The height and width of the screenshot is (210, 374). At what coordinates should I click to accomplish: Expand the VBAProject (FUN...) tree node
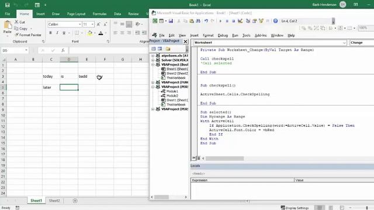pyautogui.click(x=153, y=82)
